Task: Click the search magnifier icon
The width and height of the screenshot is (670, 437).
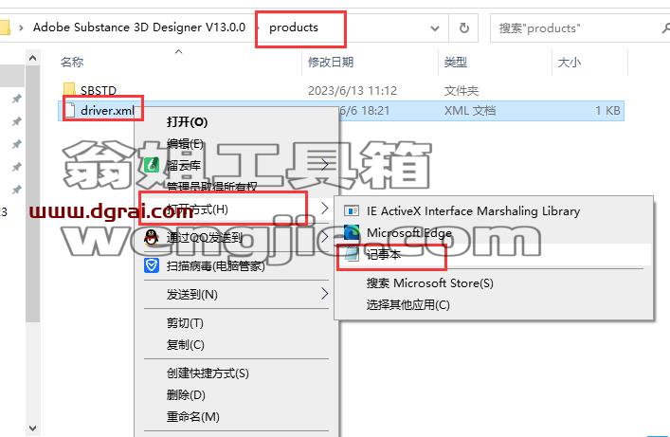Action: pos(665,28)
